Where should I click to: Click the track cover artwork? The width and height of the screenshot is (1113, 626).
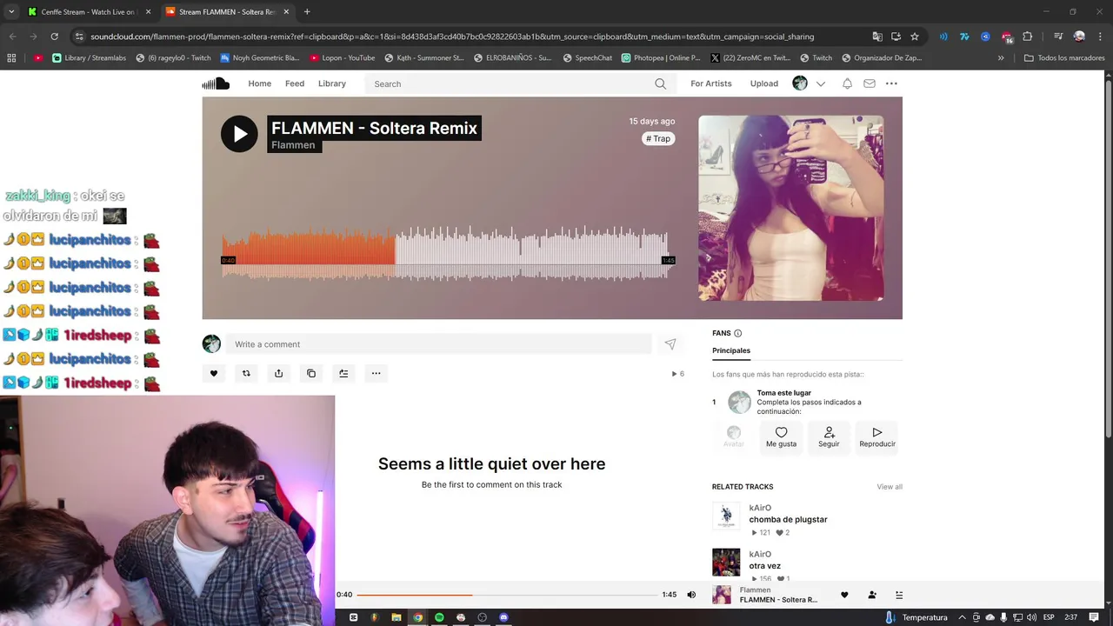[x=791, y=208]
